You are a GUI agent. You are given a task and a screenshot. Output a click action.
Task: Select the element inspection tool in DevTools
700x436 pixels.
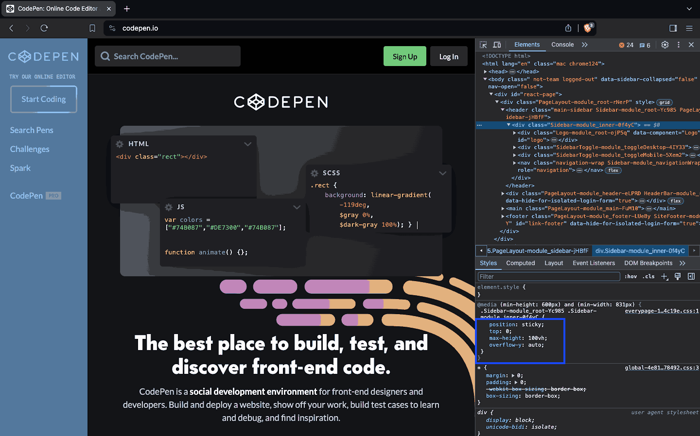(483, 44)
